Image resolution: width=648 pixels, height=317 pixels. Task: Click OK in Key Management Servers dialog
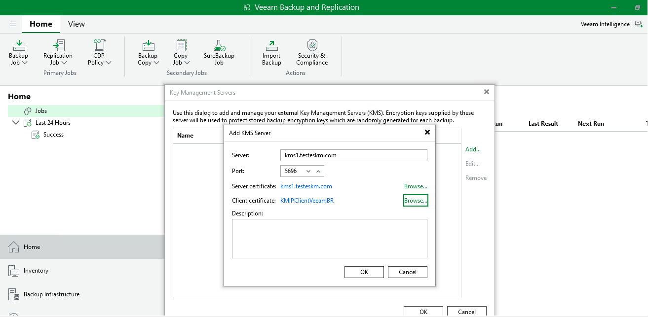coord(423,312)
